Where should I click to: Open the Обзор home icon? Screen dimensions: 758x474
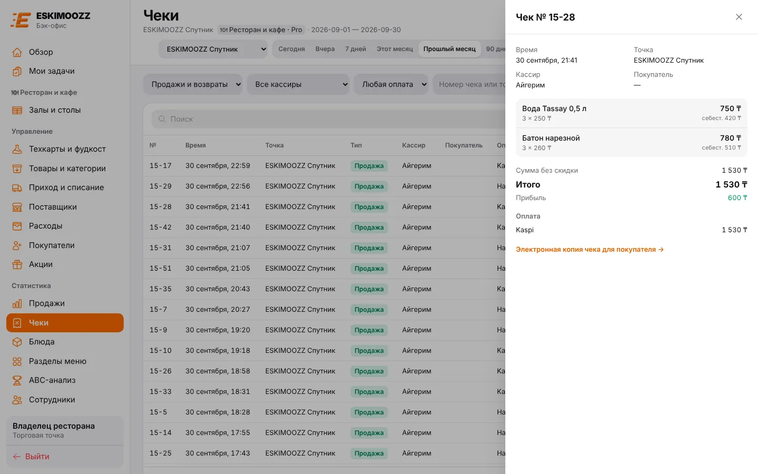click(17, 52)
